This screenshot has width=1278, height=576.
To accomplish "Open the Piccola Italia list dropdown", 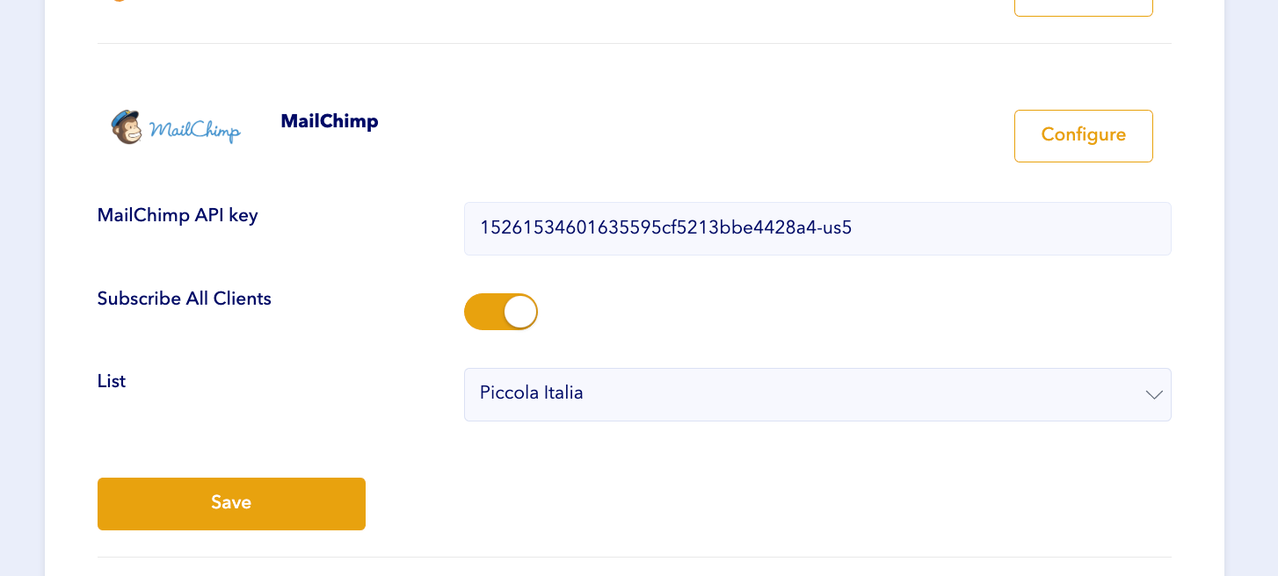I will pyautogui.click(x=817, y=394).
